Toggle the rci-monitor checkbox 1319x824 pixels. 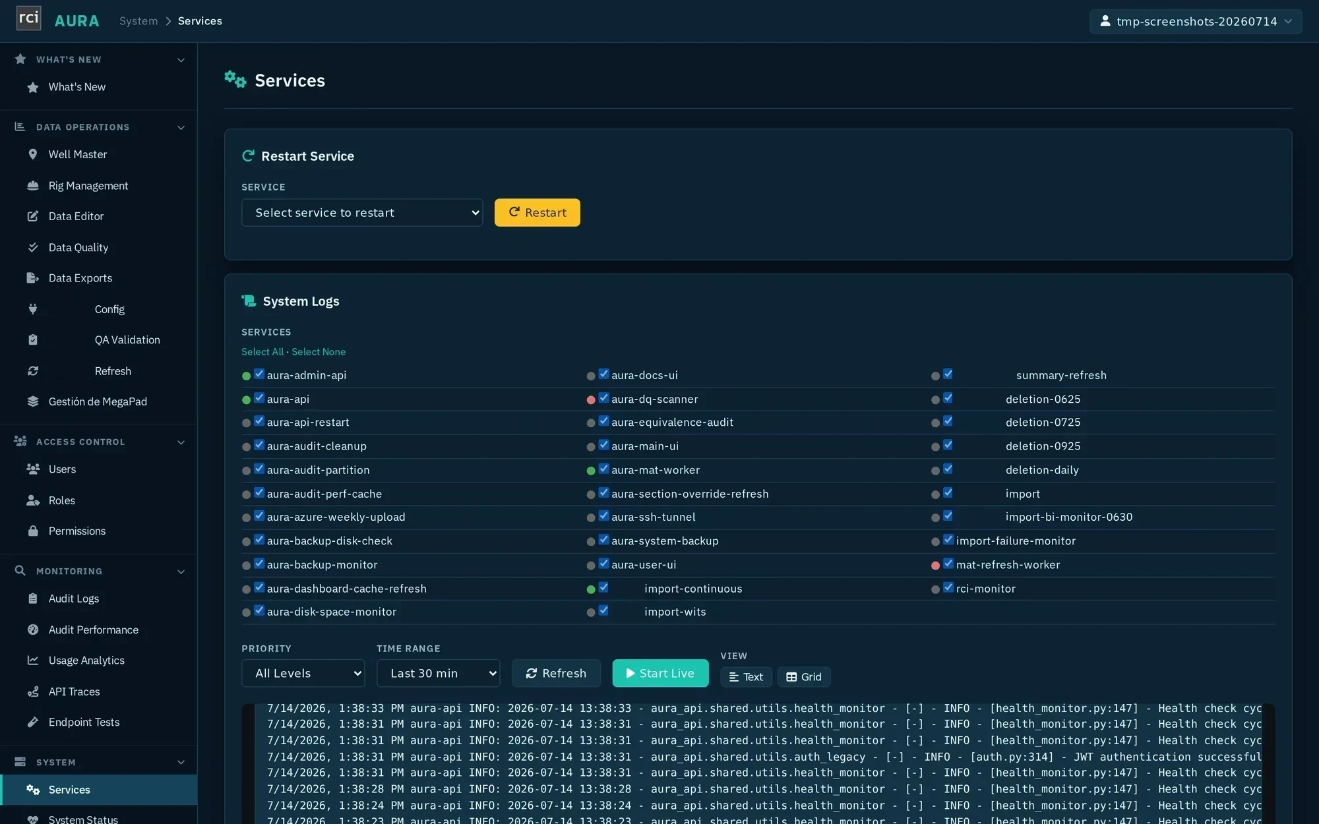click(x=948, y=587)
